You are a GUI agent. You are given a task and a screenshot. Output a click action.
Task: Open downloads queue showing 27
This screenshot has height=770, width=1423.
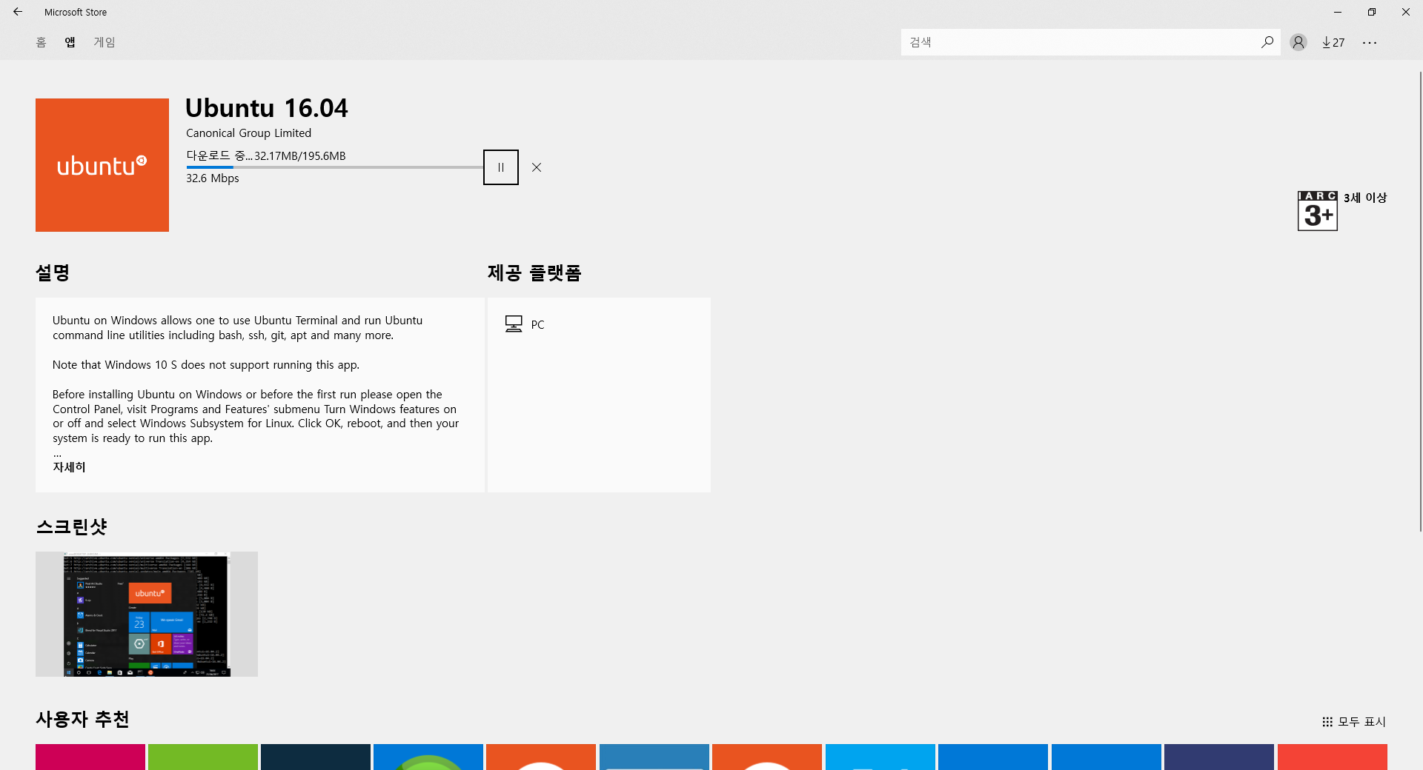click(1333, 42)
